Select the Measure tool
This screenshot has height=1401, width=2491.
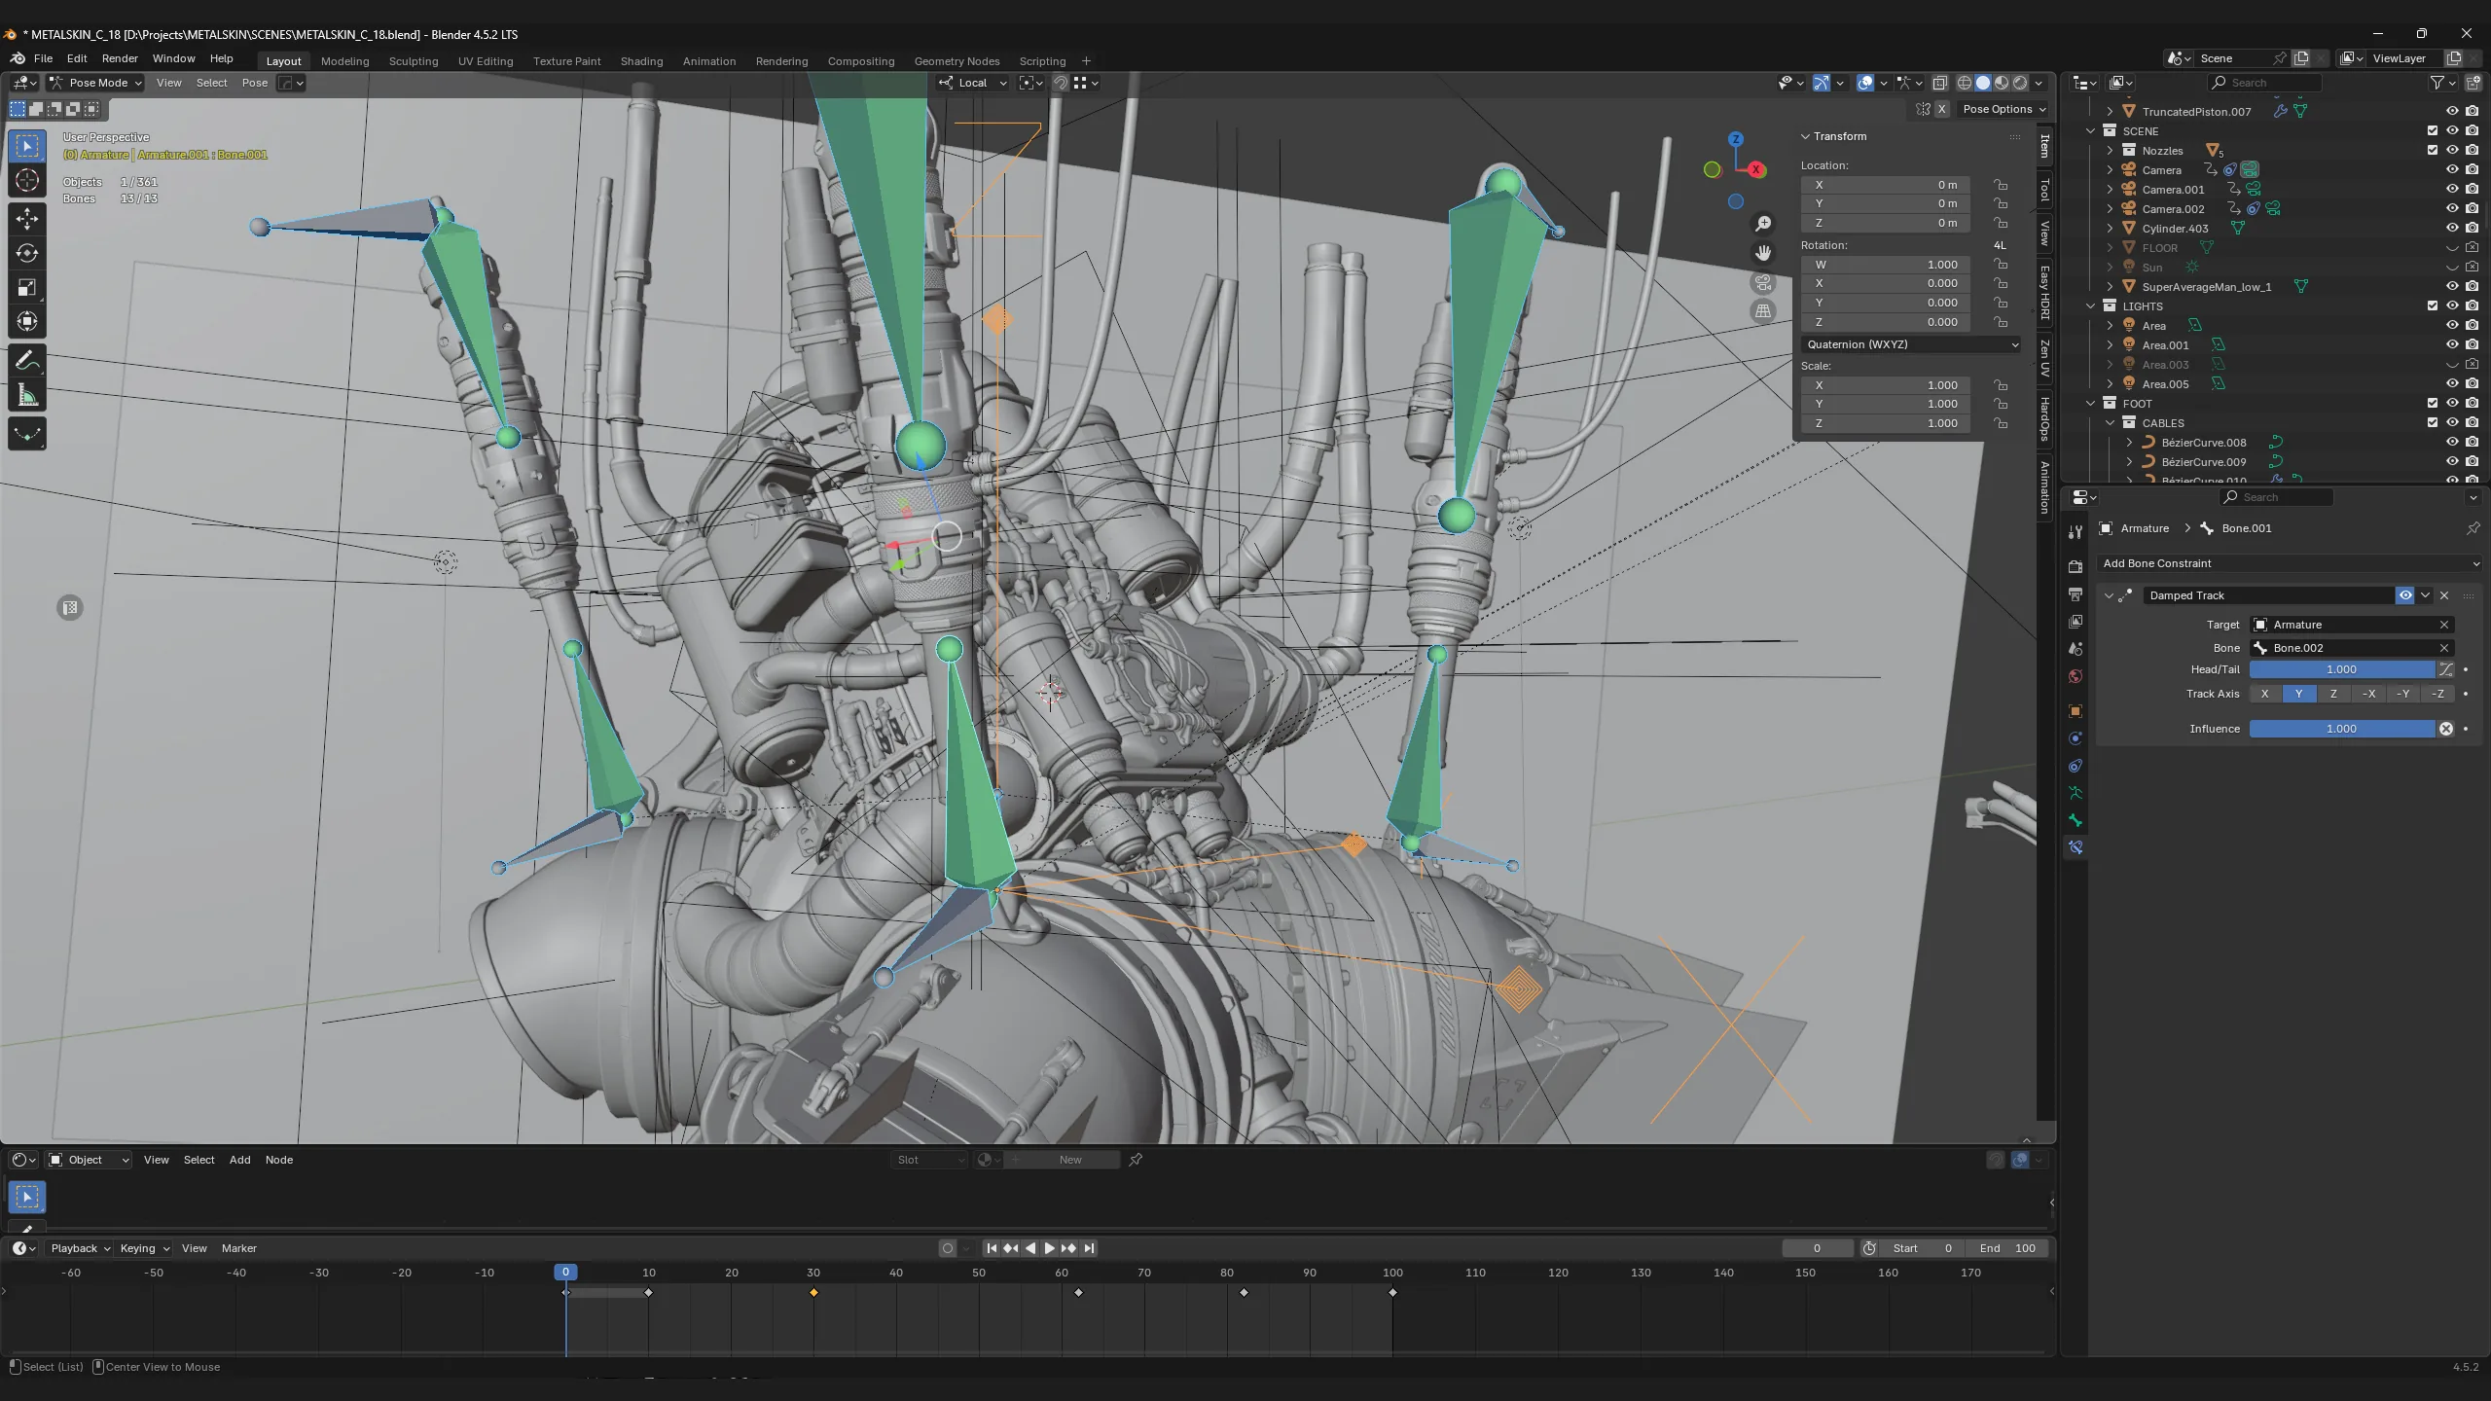[x=27, y=396]
